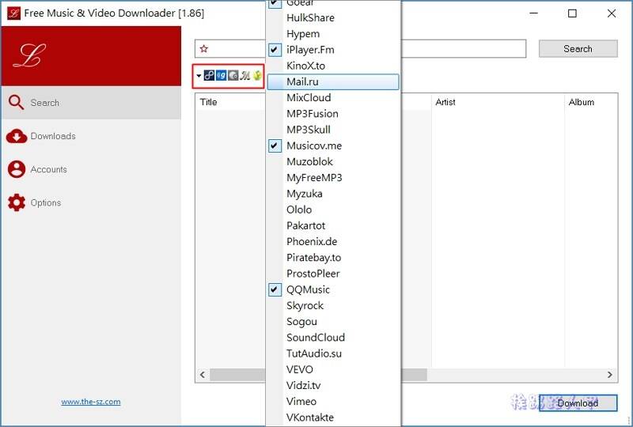Click the left arrow of horizontal scrollbar
The width and height of the screenshot is (633, 427).
(x=203, y=375)
